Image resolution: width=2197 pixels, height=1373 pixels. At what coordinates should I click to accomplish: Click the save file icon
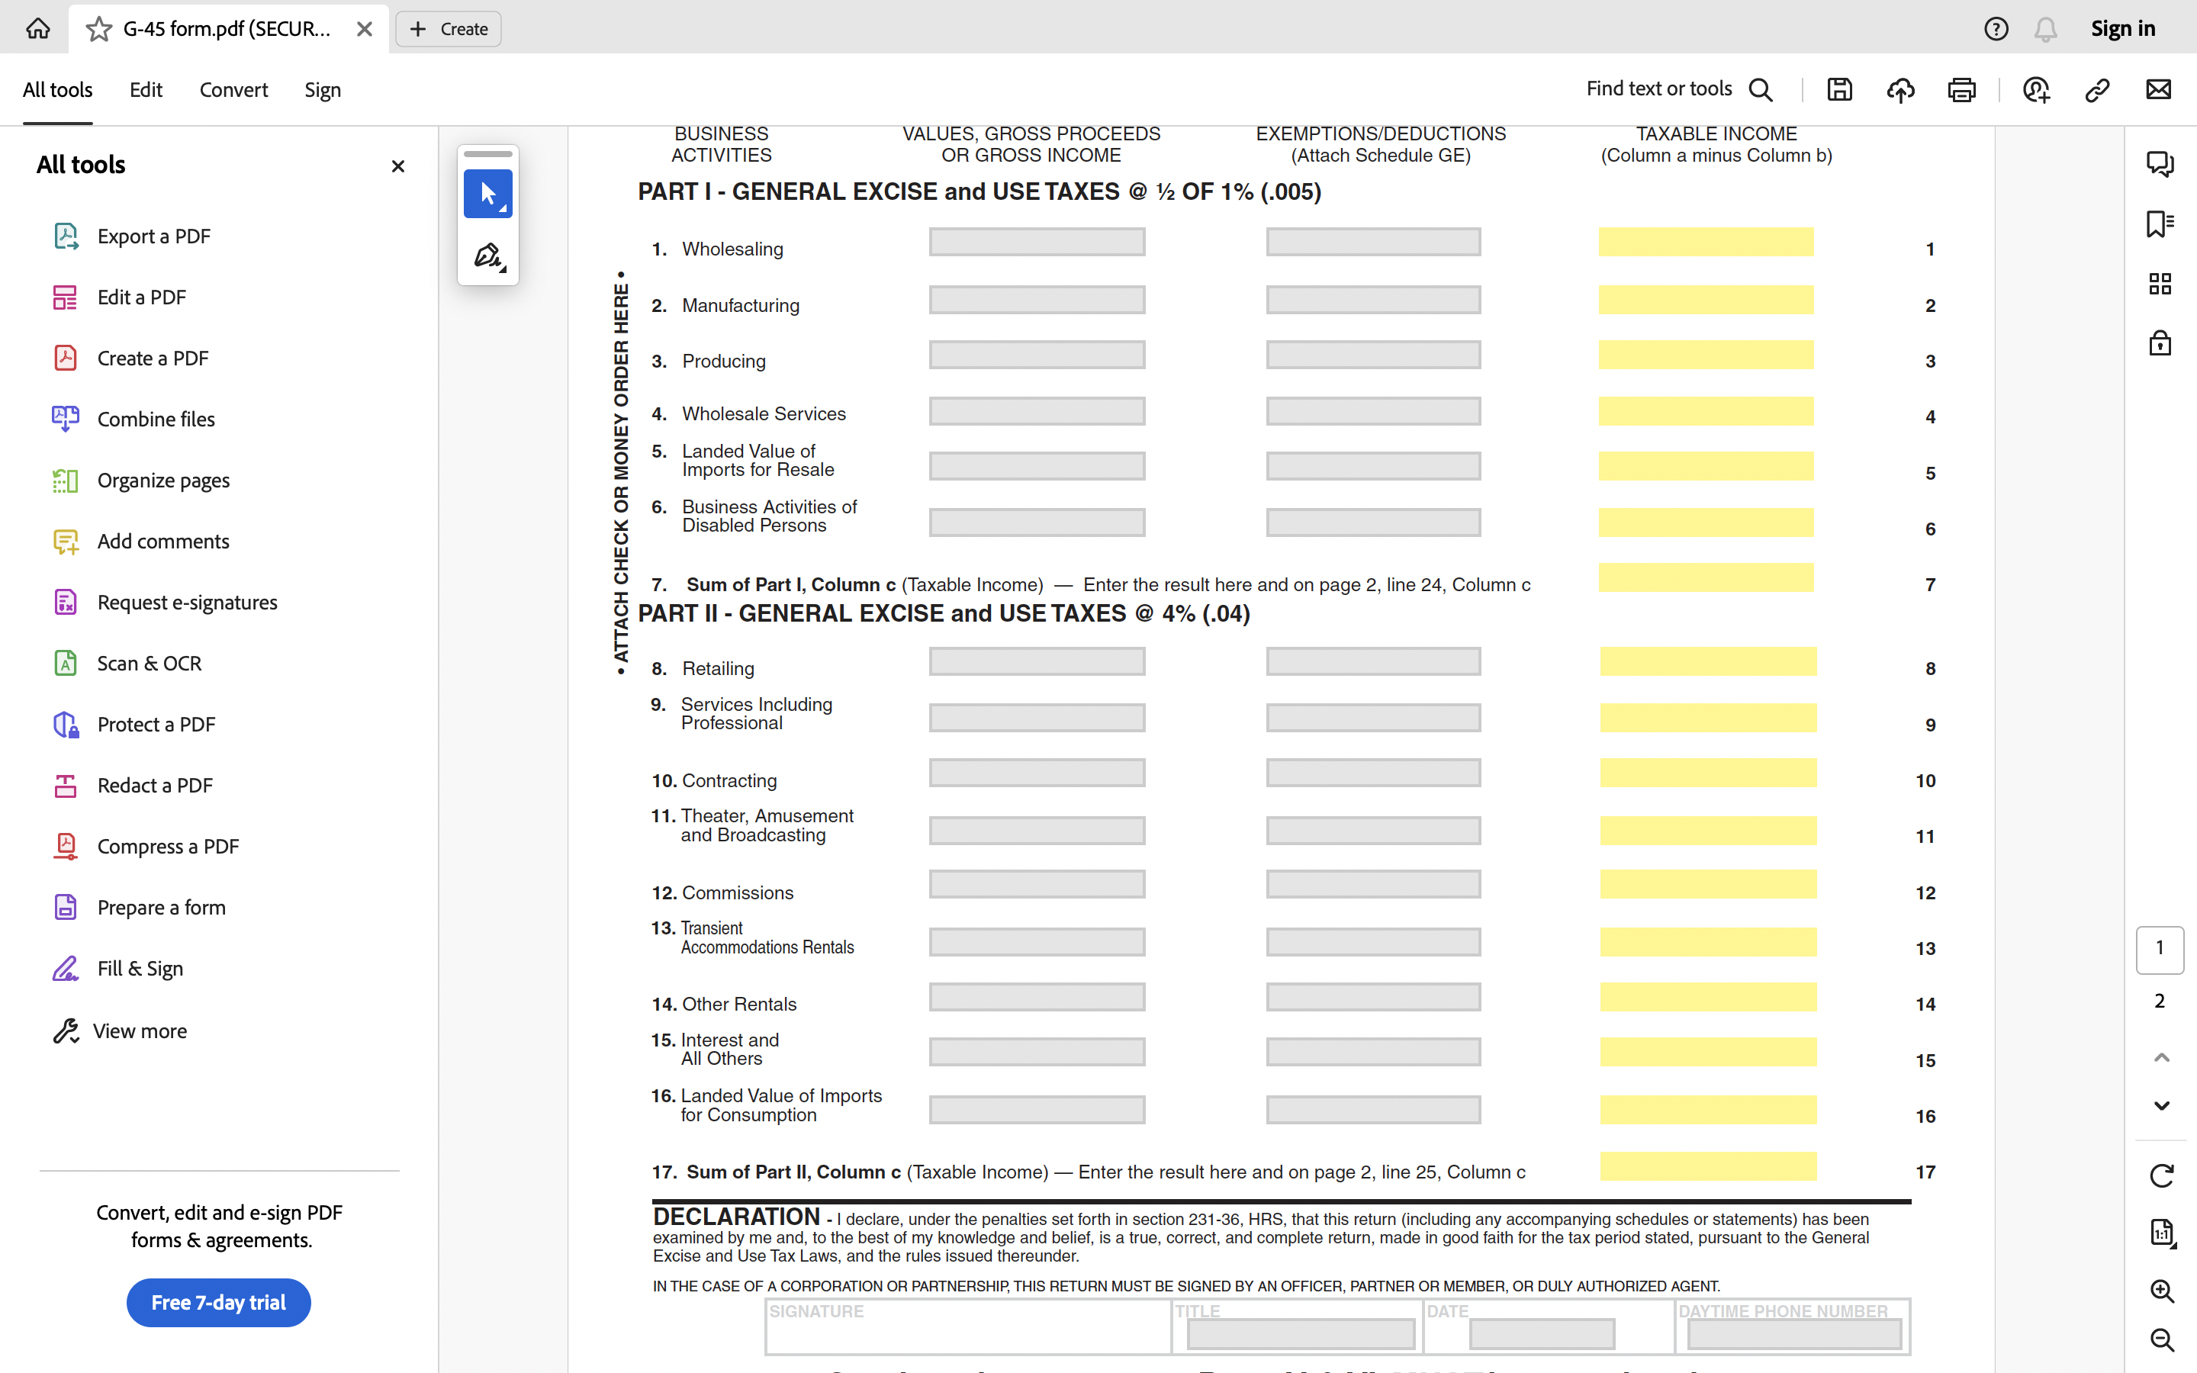[1839, 89]
